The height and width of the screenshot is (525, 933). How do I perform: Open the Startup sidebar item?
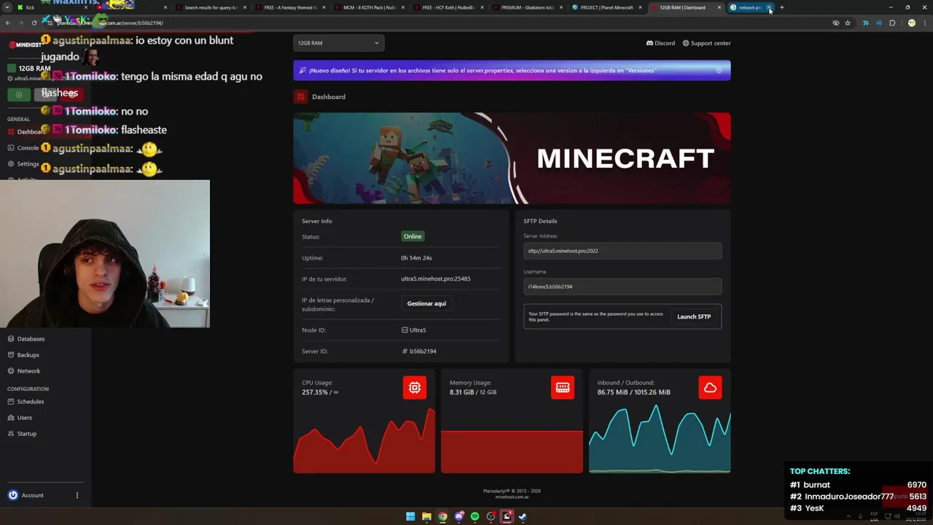click(x=23, y=434)
